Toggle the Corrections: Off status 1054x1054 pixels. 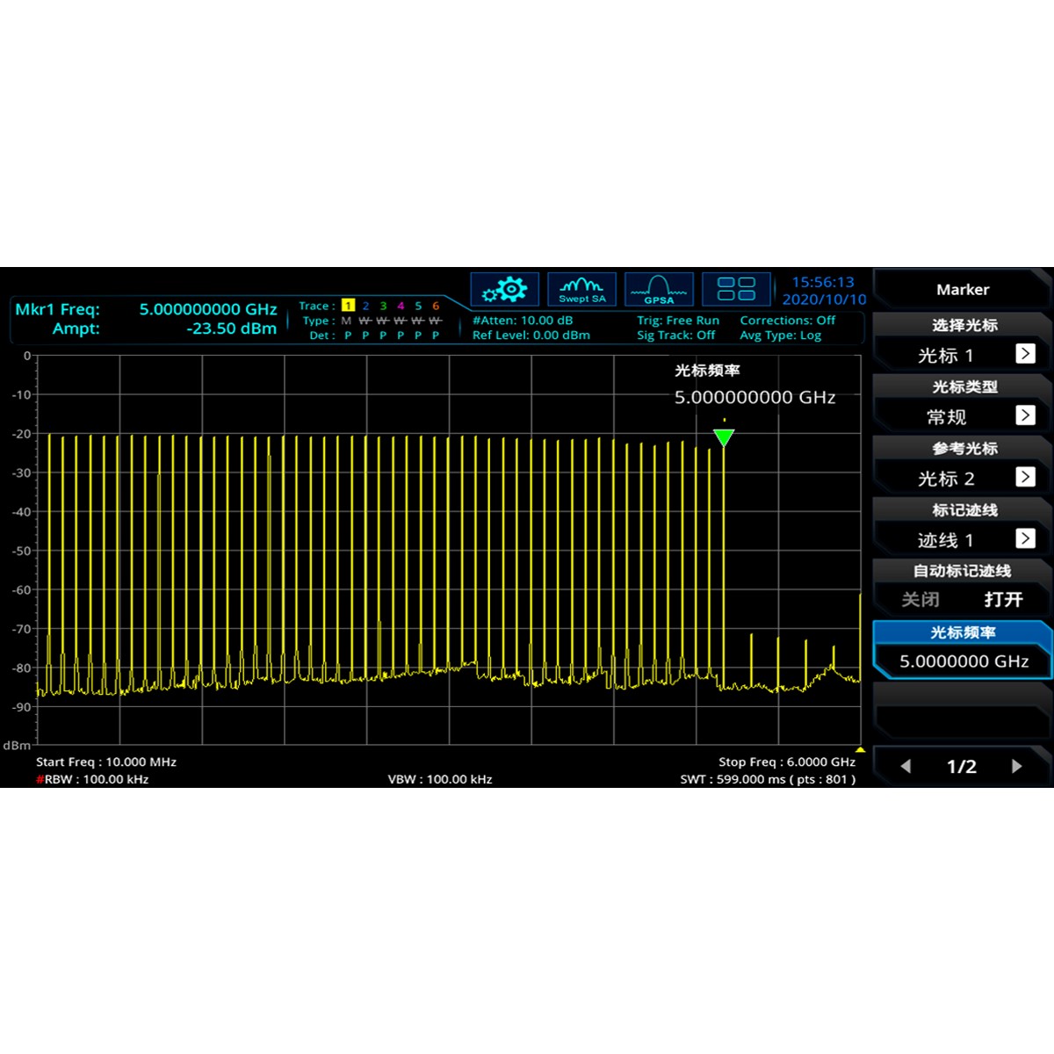pyautogui.click(x=787, y=321)
